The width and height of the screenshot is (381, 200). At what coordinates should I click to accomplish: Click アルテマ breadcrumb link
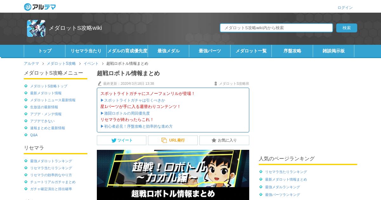click(x=31, y=63)
